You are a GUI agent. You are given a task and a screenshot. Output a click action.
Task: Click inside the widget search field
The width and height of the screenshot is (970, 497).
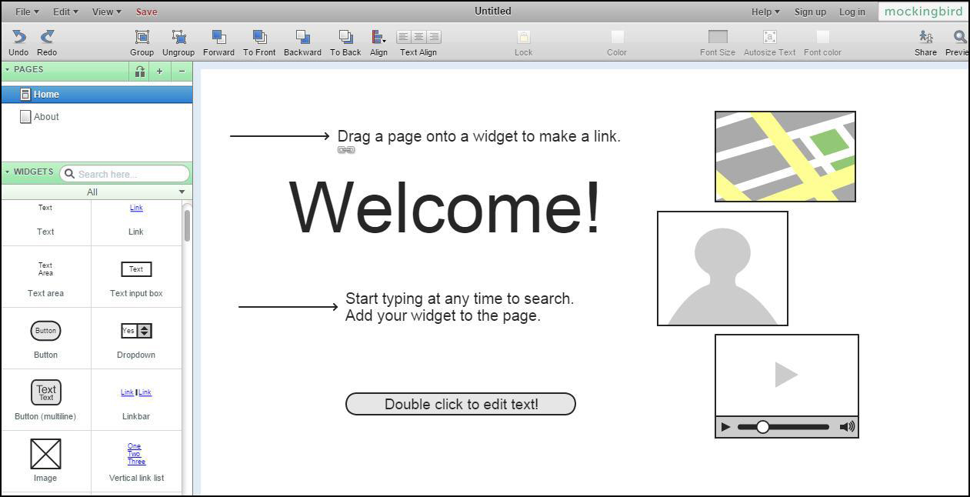(x=123, y=174)
